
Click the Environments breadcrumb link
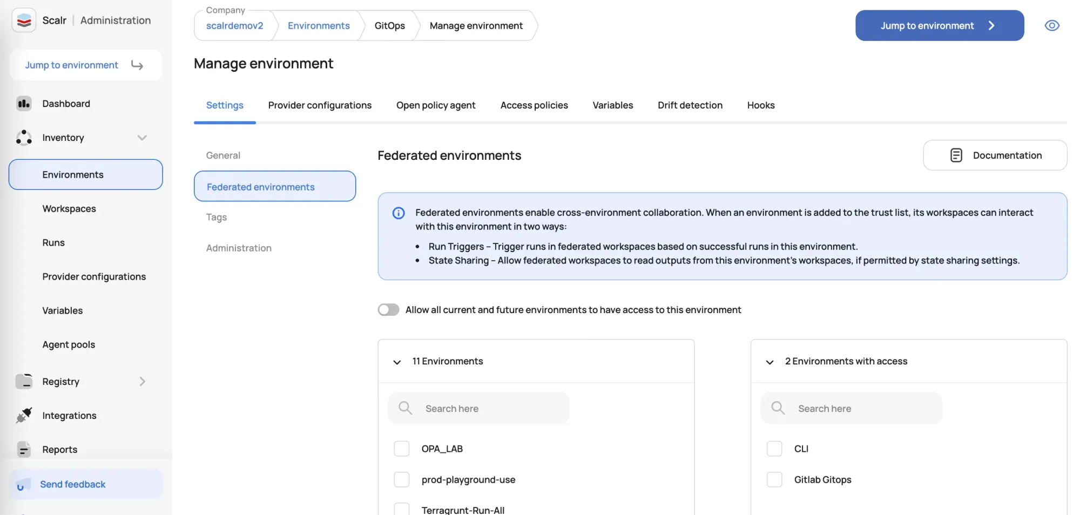(x=319, y=26)
